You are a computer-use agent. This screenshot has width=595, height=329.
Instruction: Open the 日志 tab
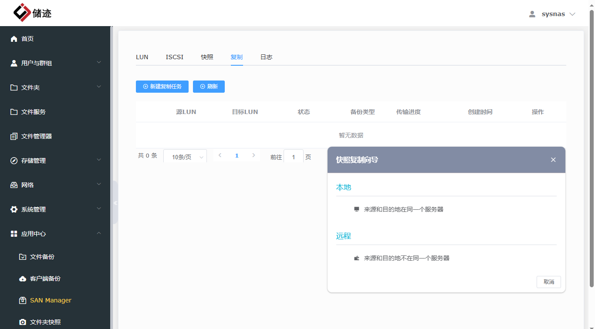point(266,57)
